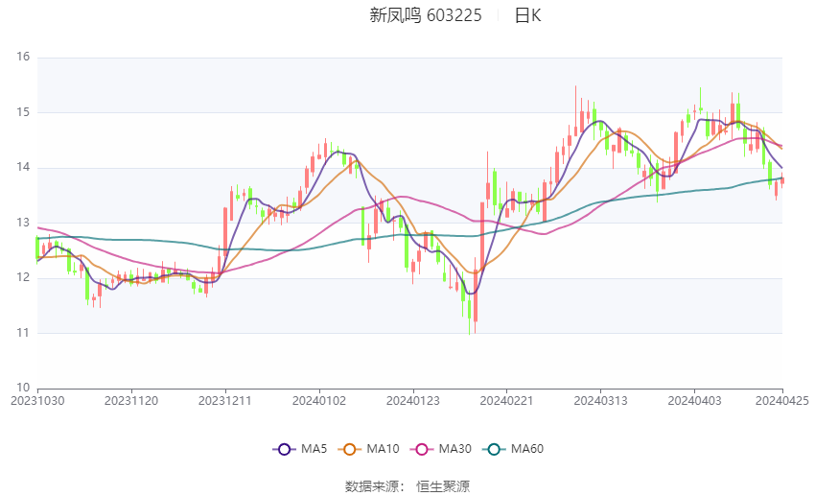
Task: Toggle MA30 visibility via legend label
Action: click(453, 449)
